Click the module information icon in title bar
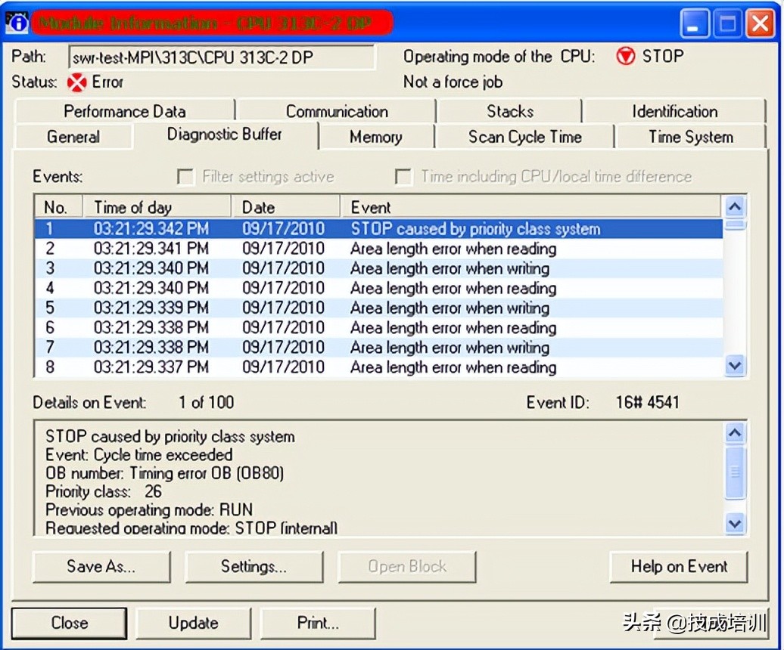This screenshot has height=650, width=784. click(x=17, y=23)
